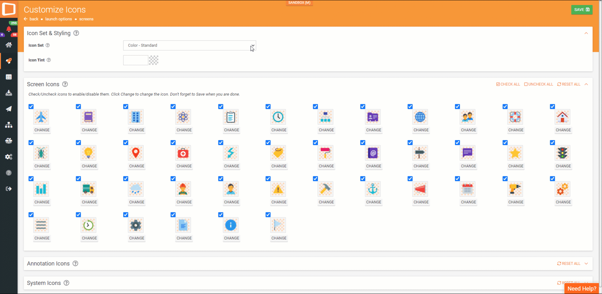Toggle the checkbox above the calendar icon

coord(457,179)
